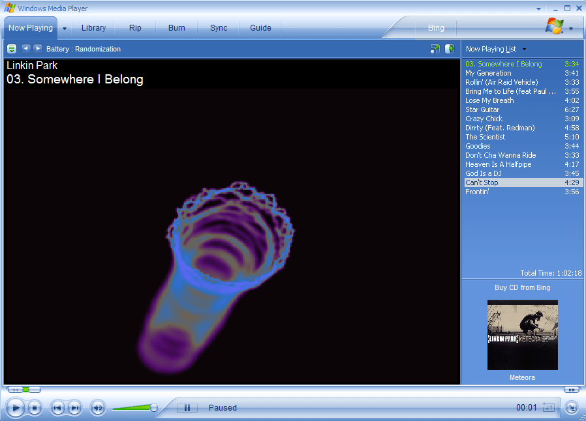
Task: Open the Burn tab
Action: (x=176, y=28)
